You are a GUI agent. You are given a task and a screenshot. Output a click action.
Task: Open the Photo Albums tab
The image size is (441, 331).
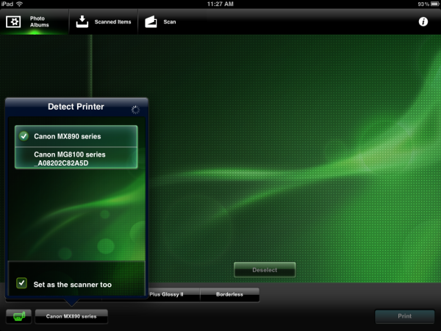pos(34,21)
